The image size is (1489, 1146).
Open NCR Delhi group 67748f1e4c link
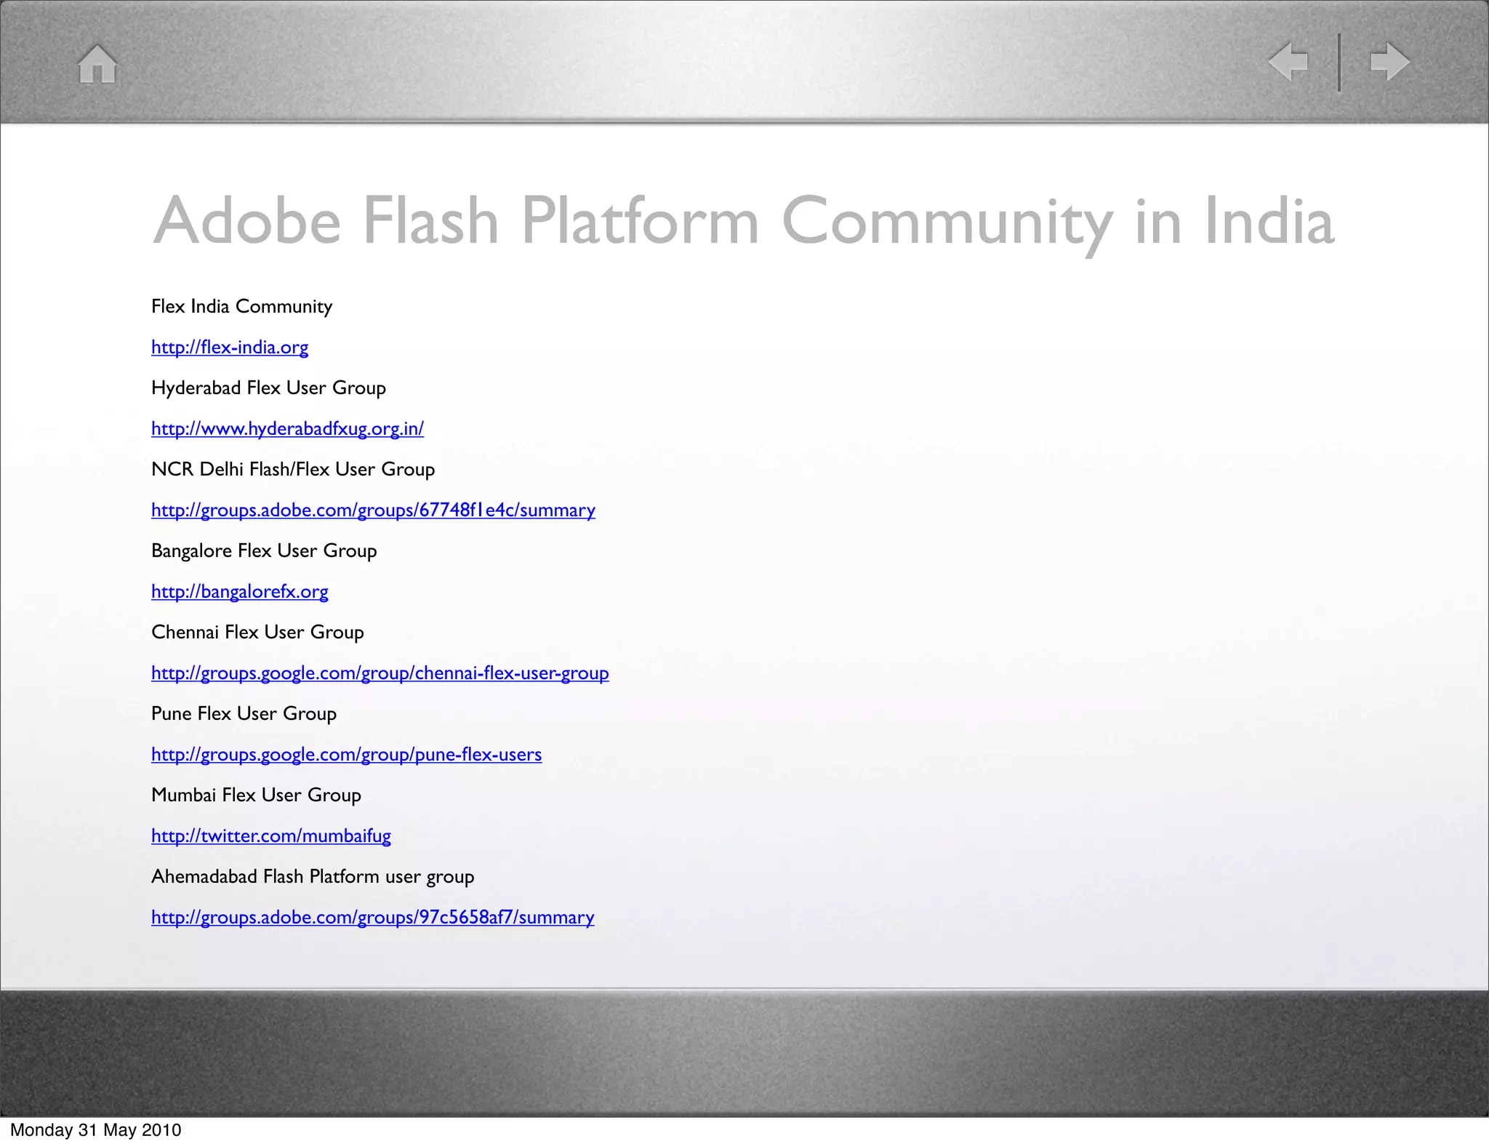(373, 510)
